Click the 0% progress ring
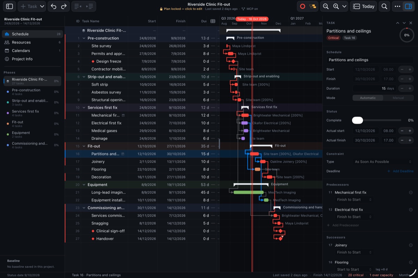 (x=407, y=35)
